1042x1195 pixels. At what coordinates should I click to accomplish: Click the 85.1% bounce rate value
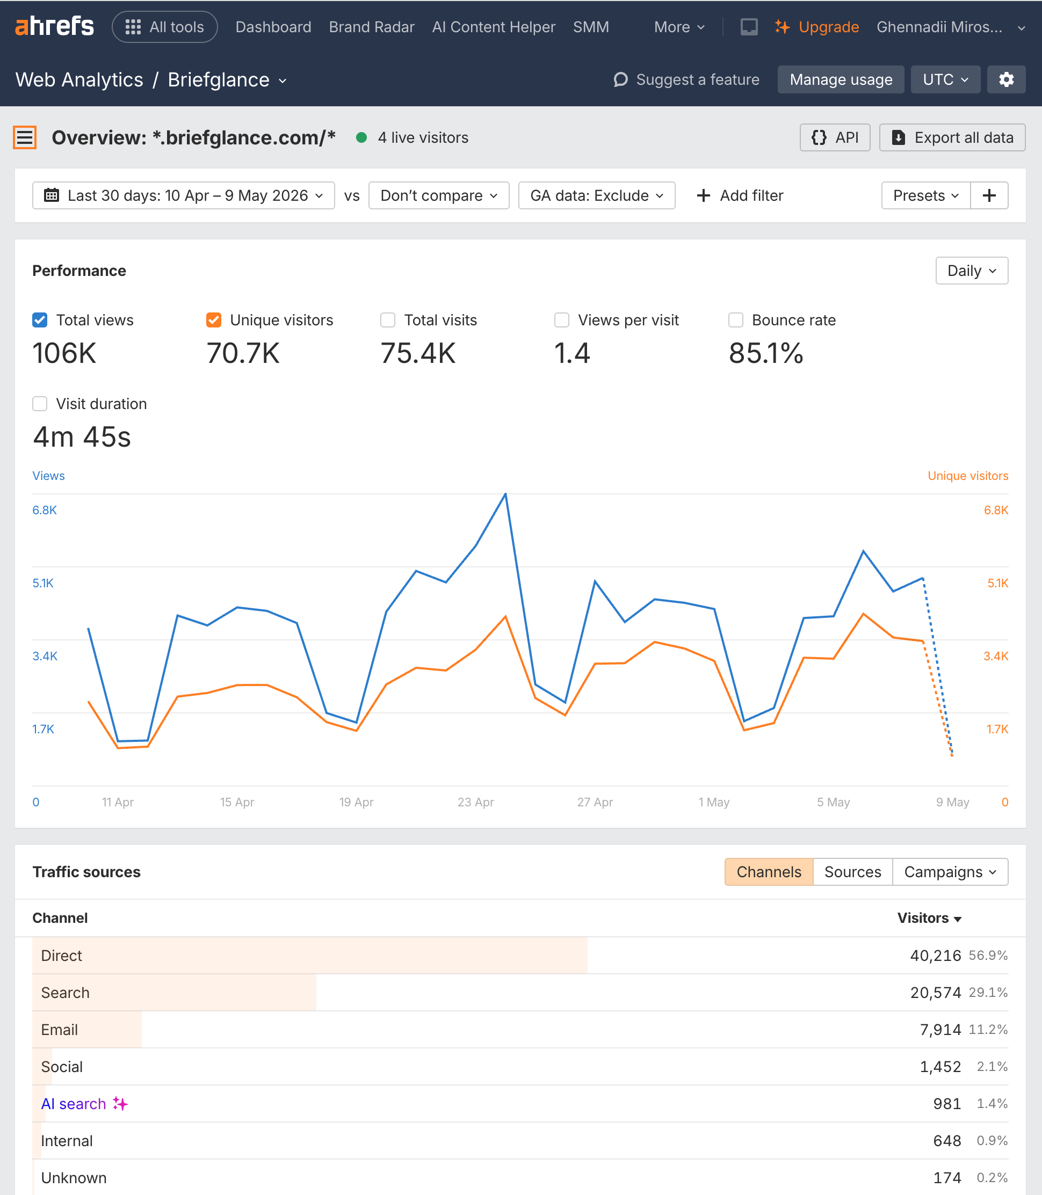click(766, 353)
